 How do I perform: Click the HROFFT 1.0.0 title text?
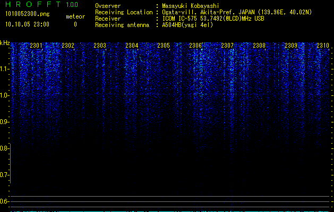(42, 4)
